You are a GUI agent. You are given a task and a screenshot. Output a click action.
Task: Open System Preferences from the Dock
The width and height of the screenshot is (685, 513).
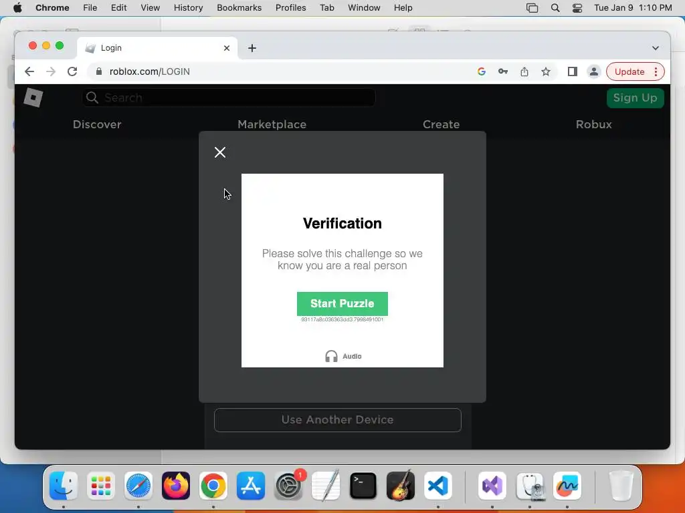click(288, 486)
